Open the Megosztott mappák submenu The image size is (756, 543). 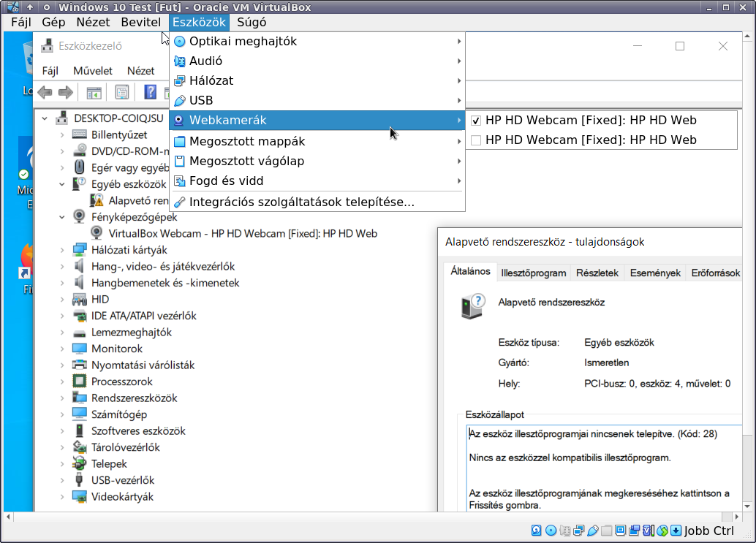pos(317,142)
